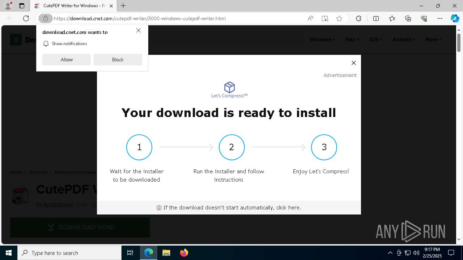Open Edge Settings and more menu
463x260 pixels.
pos(440,18)
